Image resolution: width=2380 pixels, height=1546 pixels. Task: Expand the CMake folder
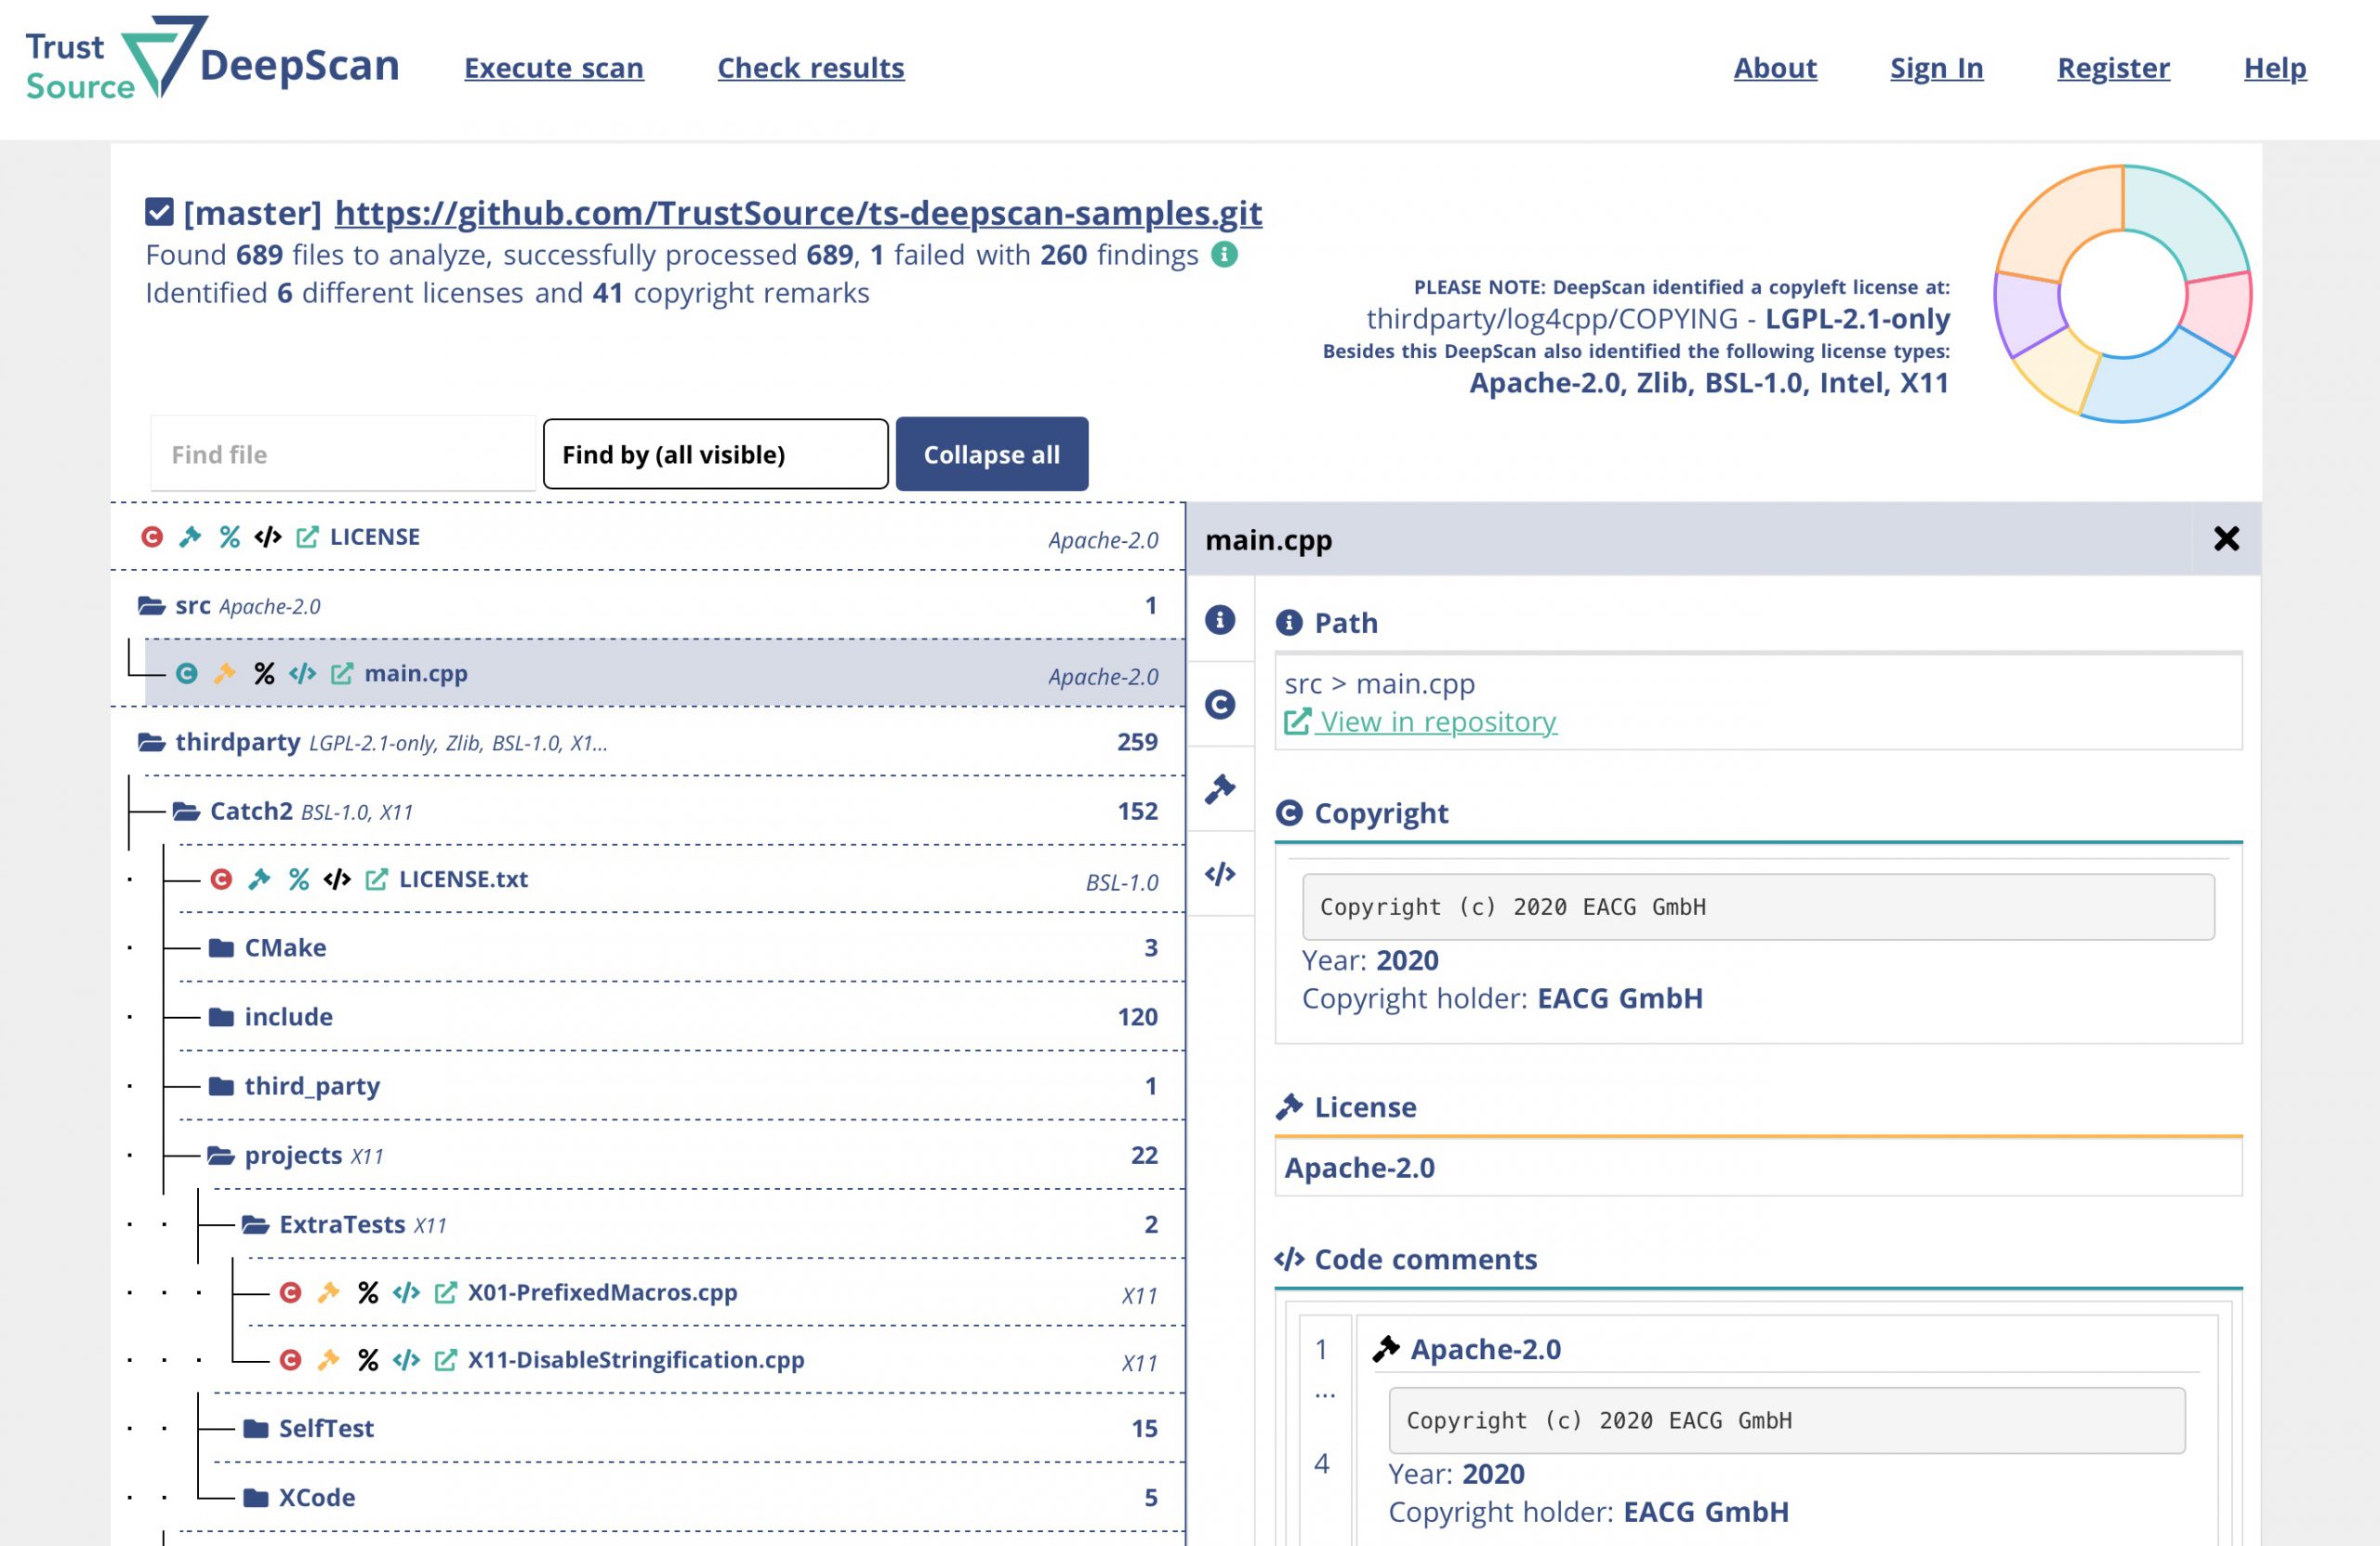[x=221, y=948]
